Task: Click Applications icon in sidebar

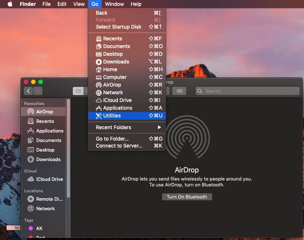Action: pyautogui.click(x=31, y=131)
